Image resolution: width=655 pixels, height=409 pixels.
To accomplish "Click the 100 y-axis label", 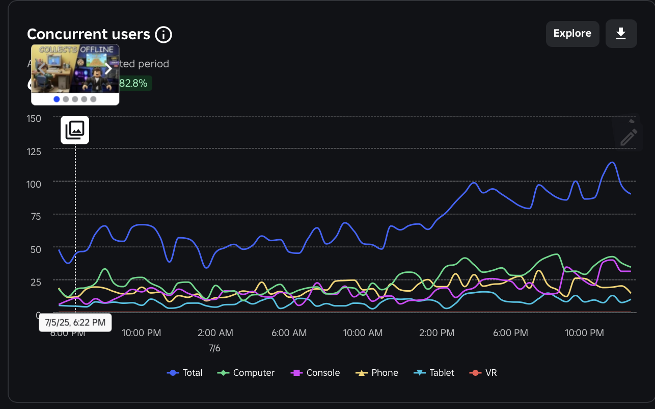I will (34, 184).
